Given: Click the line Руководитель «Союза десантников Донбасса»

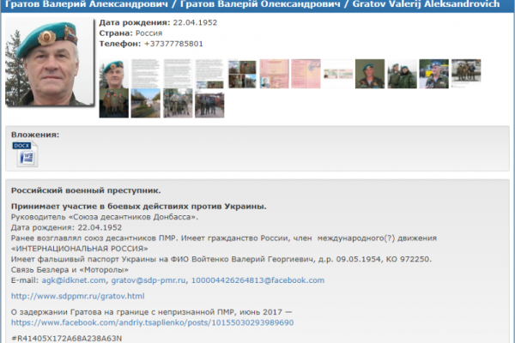Looking at the screenshot, I should [105, 217].
